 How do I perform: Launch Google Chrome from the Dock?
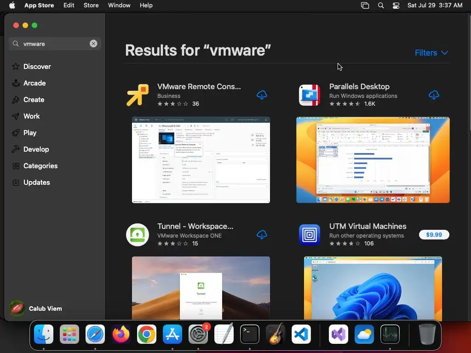point(147,334)
